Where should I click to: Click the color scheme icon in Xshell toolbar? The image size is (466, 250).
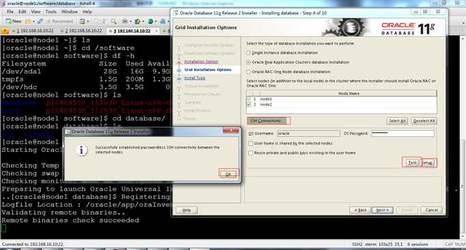(137, 21)
